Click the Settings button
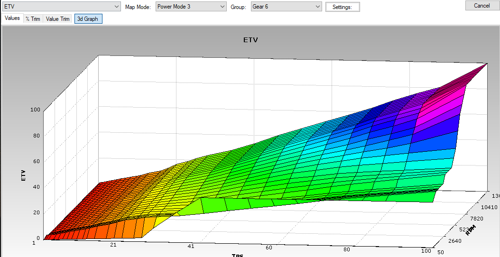The height and width of the screenshot is (257, 500). [342, 7]
